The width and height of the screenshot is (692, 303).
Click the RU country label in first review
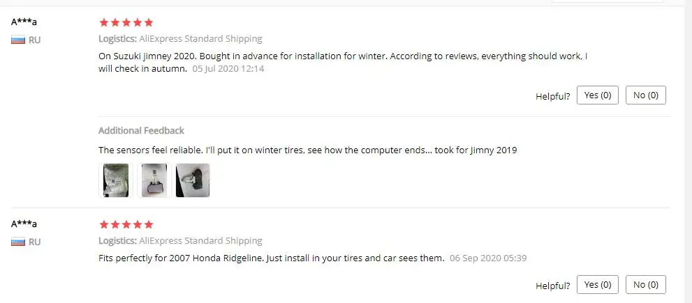point(34,40)
